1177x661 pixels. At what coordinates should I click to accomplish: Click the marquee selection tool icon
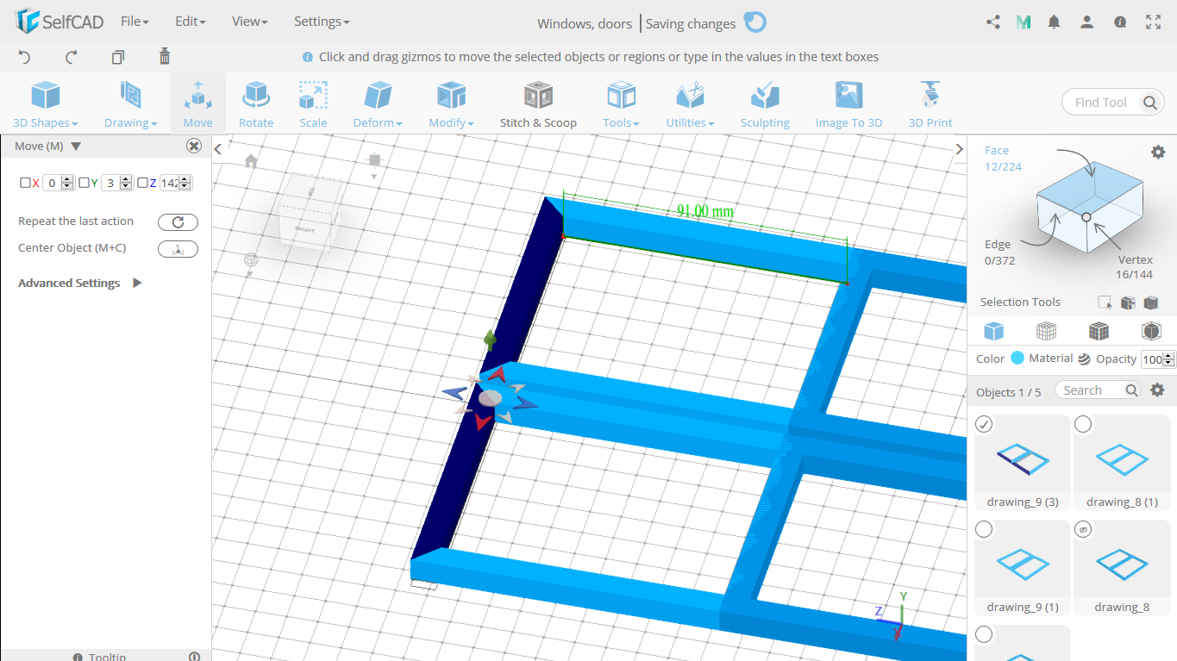pyautogui.click(x=1105, y=302)
